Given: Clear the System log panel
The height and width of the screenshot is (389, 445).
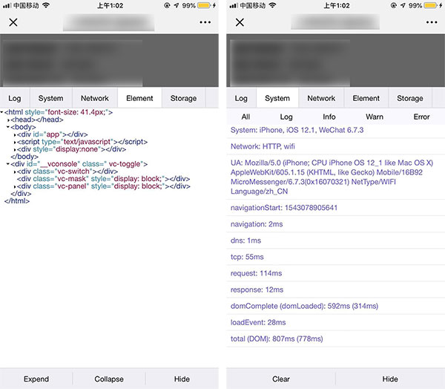Looking at the screenshot, I should tap(281, 379).
